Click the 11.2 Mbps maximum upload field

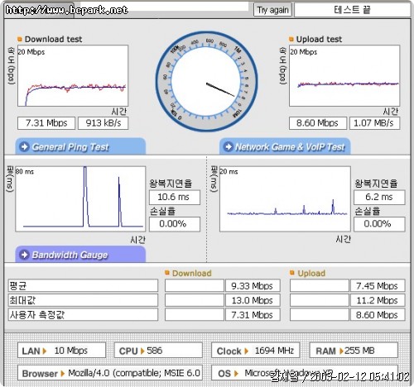[378, 300]
